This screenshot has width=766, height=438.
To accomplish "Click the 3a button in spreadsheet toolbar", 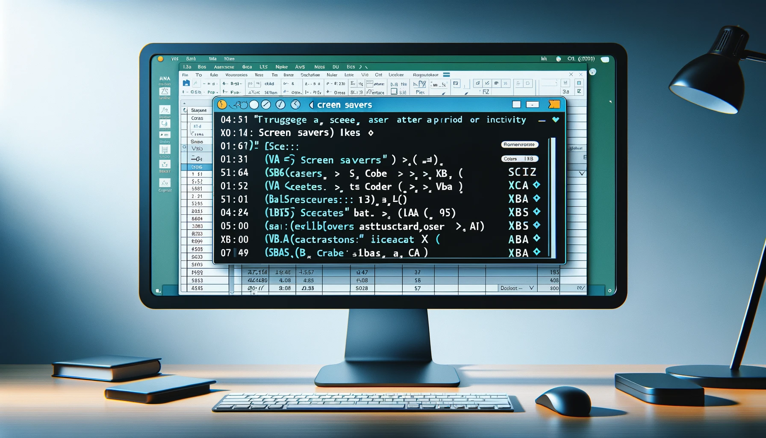I will (x=566, y=92).
